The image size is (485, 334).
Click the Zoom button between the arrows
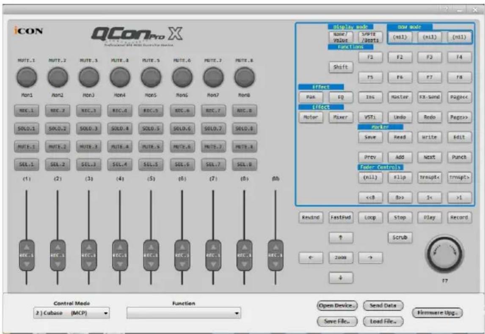tap(341, 257)
